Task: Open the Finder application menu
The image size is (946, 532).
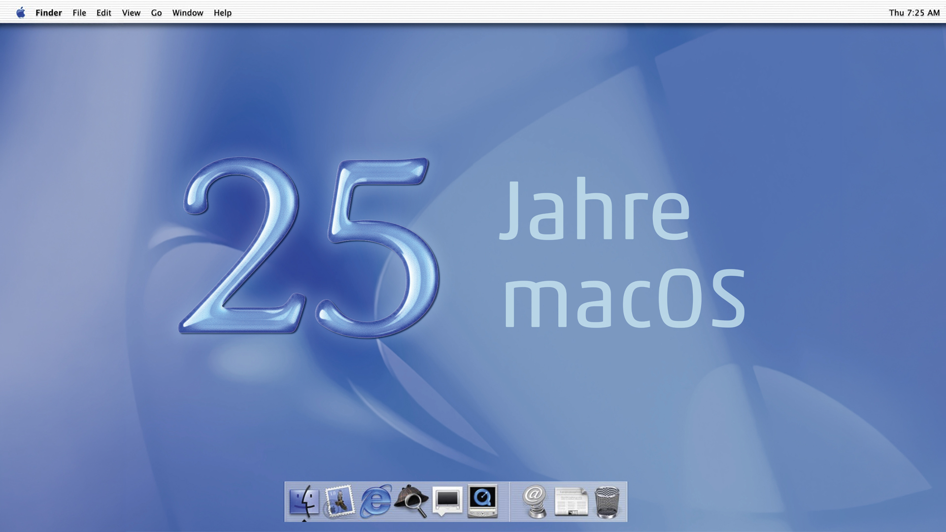Action: 48,13
